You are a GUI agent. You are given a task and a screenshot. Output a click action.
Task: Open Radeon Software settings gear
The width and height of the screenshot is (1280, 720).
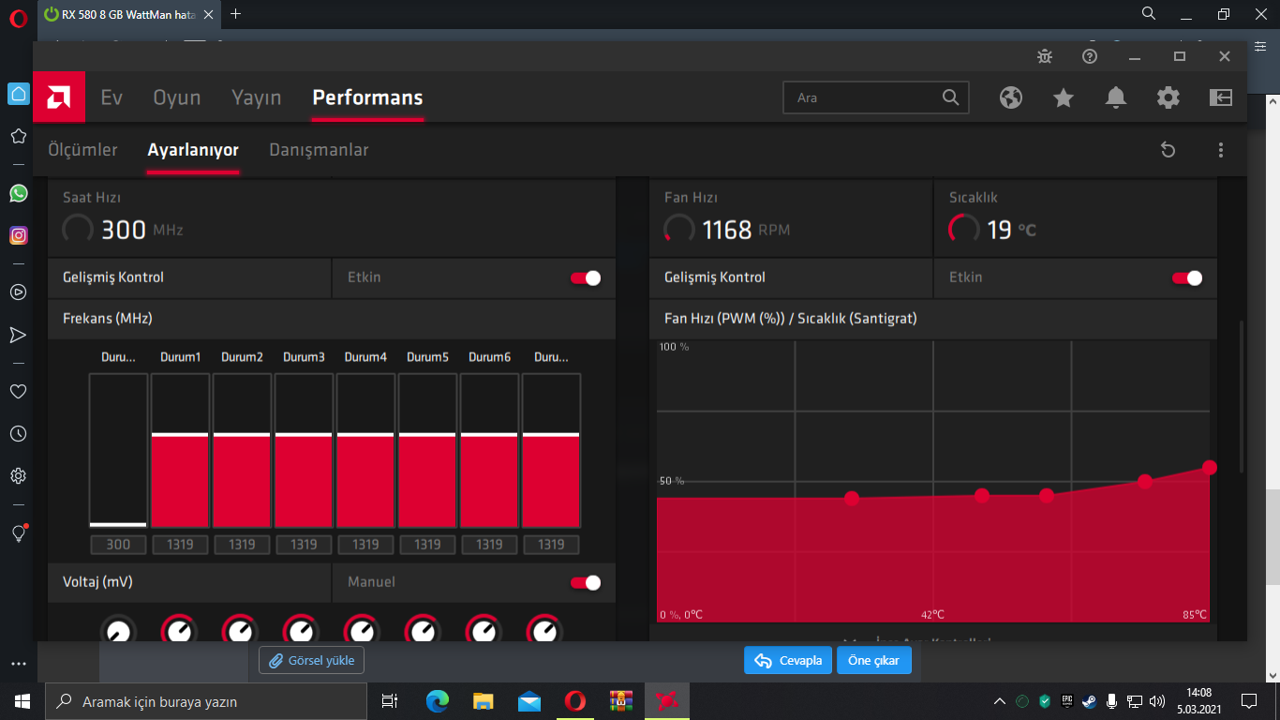(x=1168, y=97)
